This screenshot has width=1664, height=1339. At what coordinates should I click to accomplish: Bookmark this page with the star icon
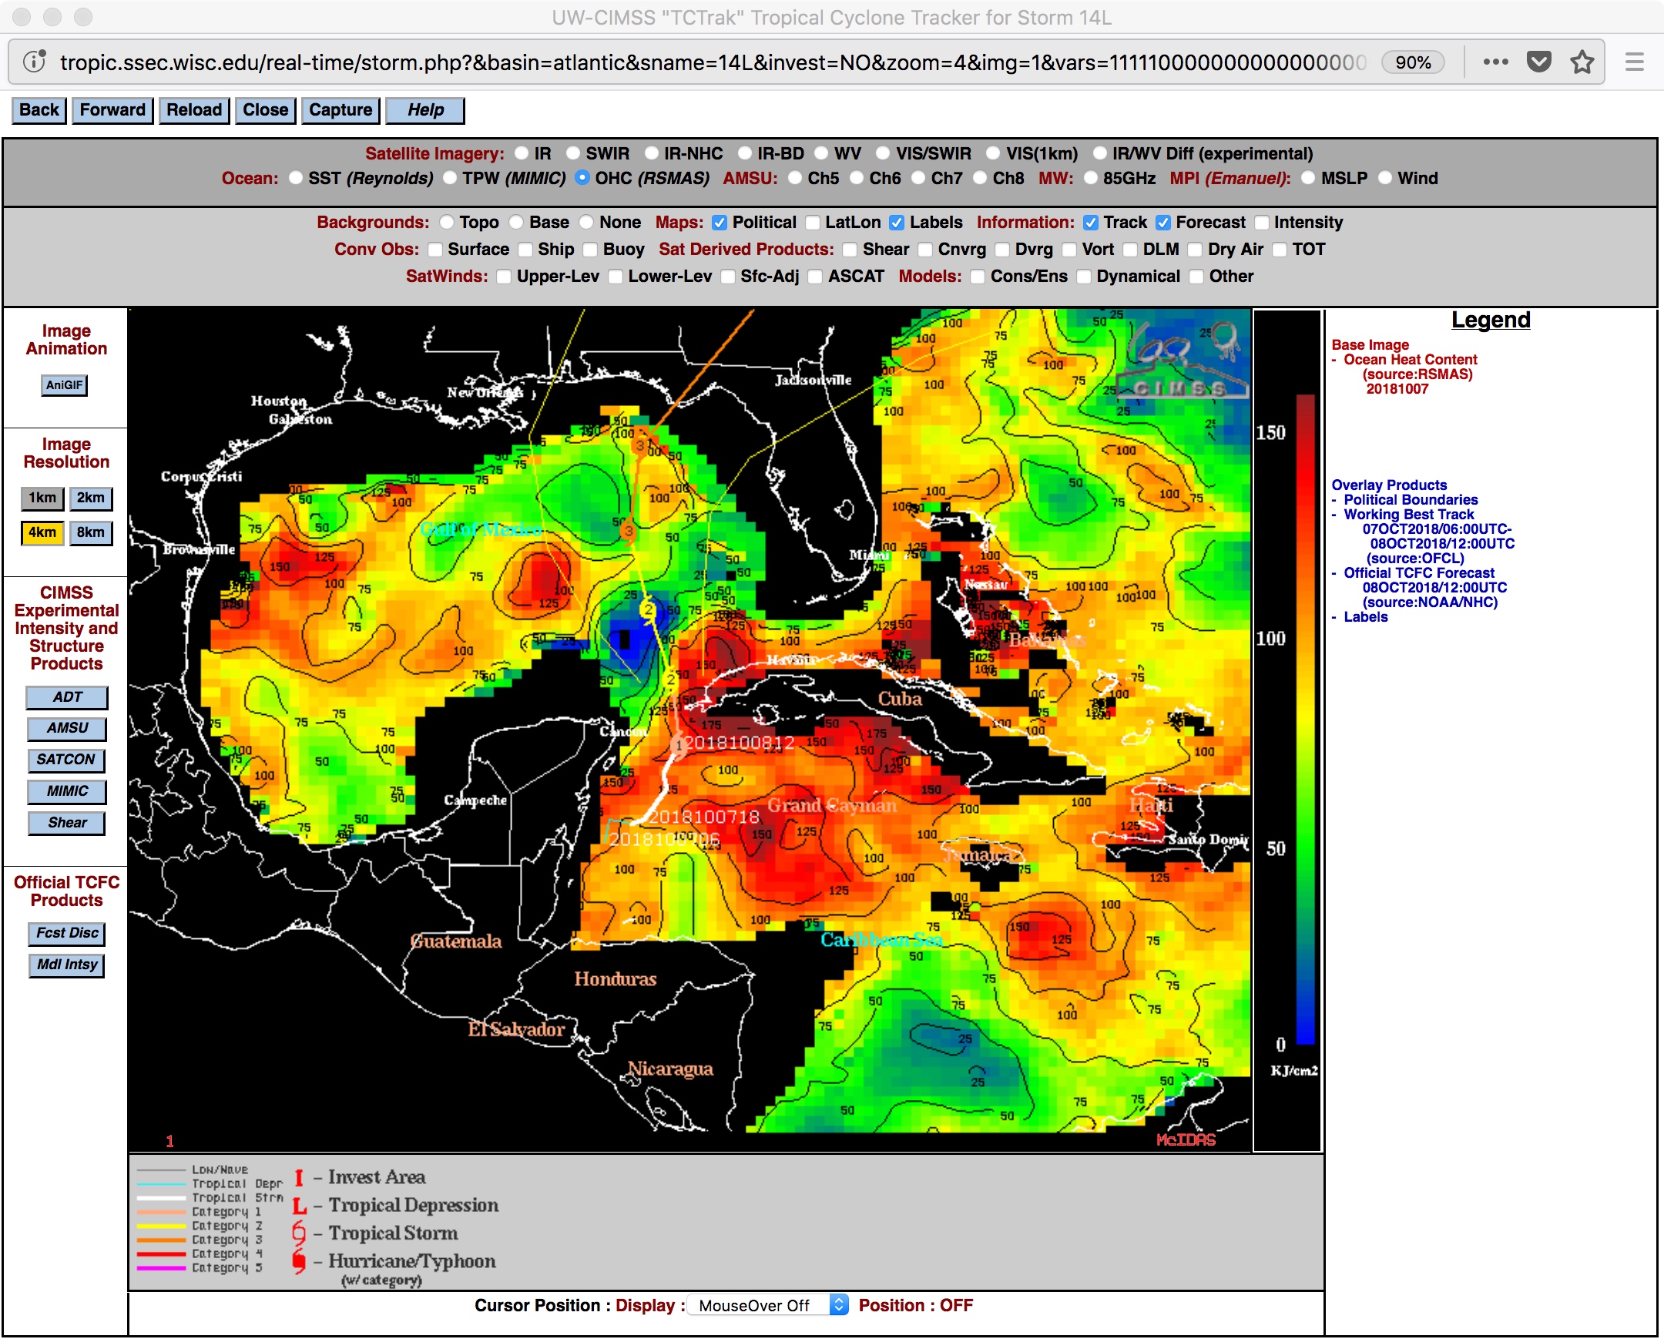(1582, 62)
